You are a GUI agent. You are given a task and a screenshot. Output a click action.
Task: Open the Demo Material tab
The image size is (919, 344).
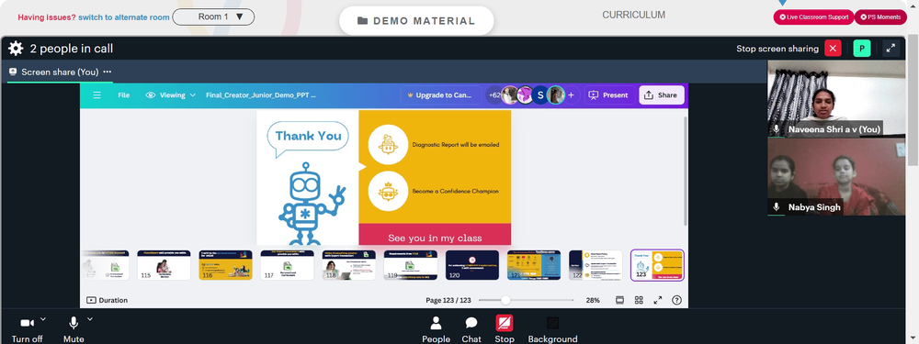[416, 21]
